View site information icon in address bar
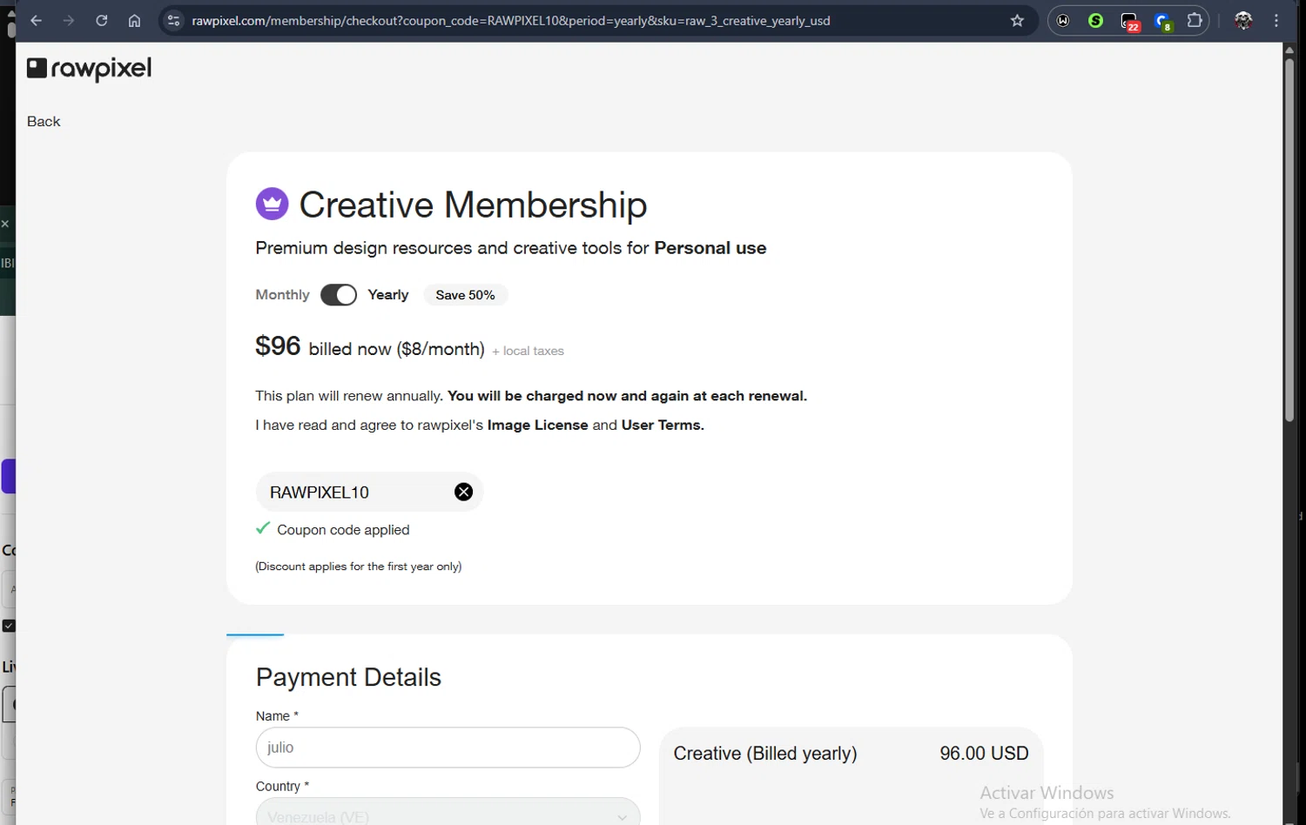Image resolution: width=1306 pixels, height=825 pixels. click(173, 20)
